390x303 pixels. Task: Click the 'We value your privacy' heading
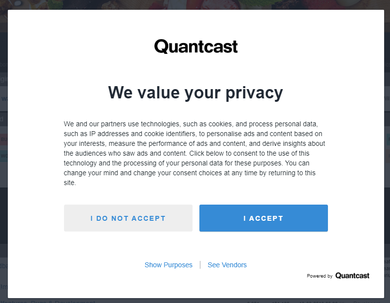pos(195,93)
